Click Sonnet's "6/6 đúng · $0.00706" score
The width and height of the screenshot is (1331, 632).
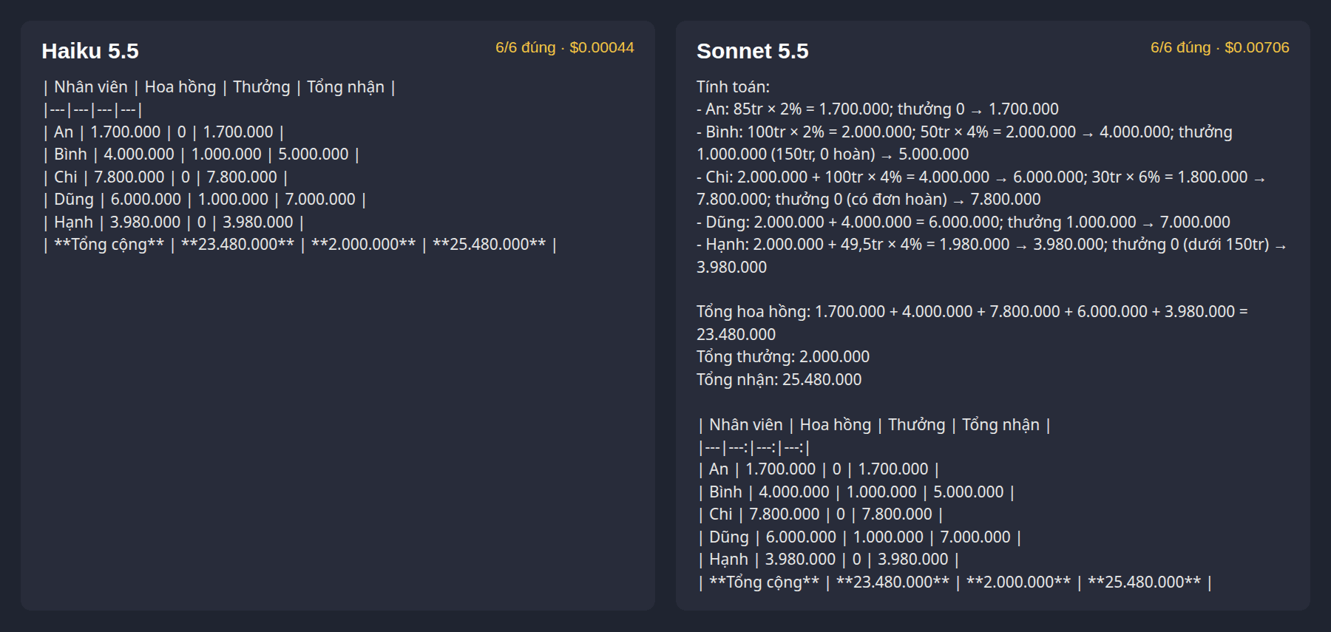pyautogui.click(x=1219, y=47)
